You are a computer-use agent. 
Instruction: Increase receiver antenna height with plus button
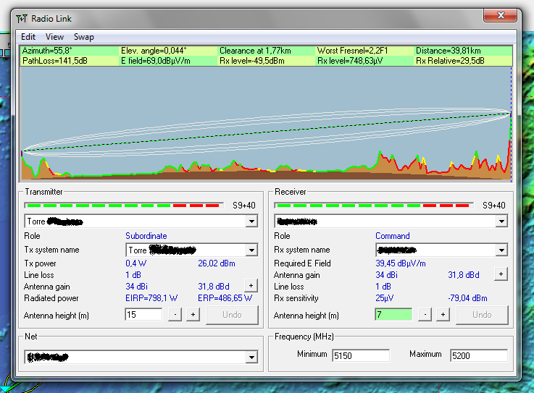click(443, 315)
